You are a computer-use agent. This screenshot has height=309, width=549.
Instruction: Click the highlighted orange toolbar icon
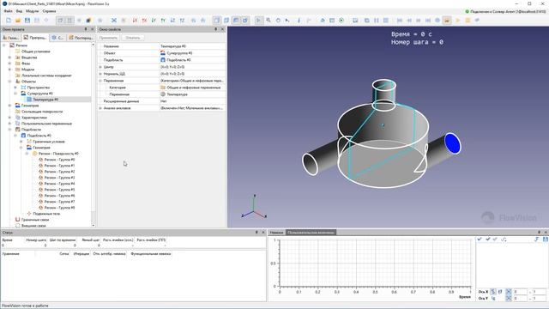(447, 21)
